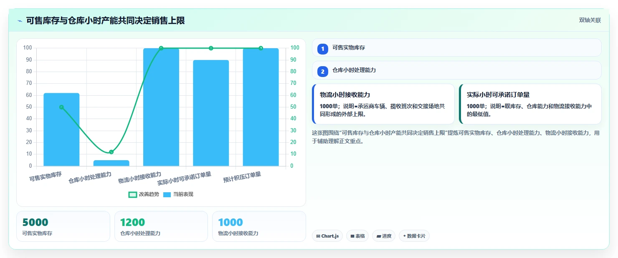Click the 双轴关联 label in header
618x258 pixels.
[590, 20]
